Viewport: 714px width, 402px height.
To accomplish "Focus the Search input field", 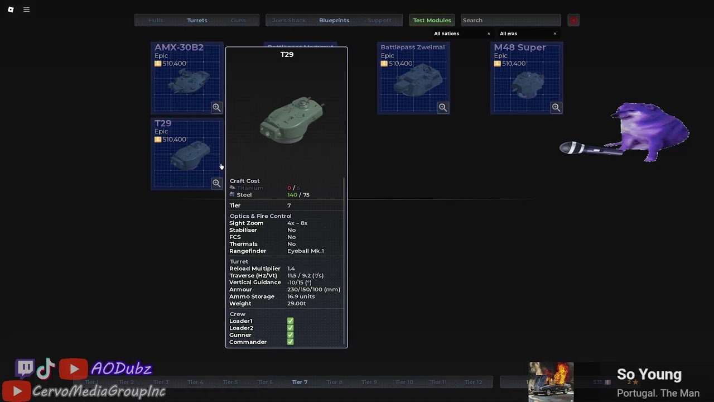I will (510, 20).
